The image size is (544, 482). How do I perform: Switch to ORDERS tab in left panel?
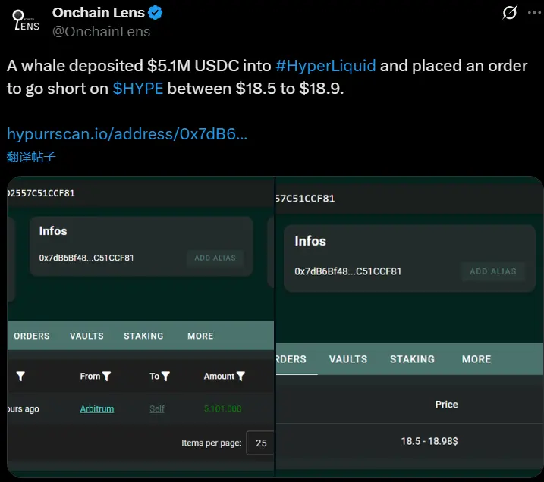(32, 336)
